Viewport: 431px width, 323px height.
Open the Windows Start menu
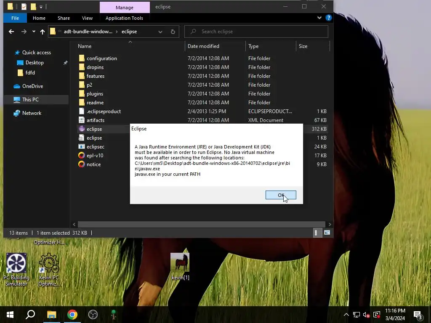[x=10, y=315]
